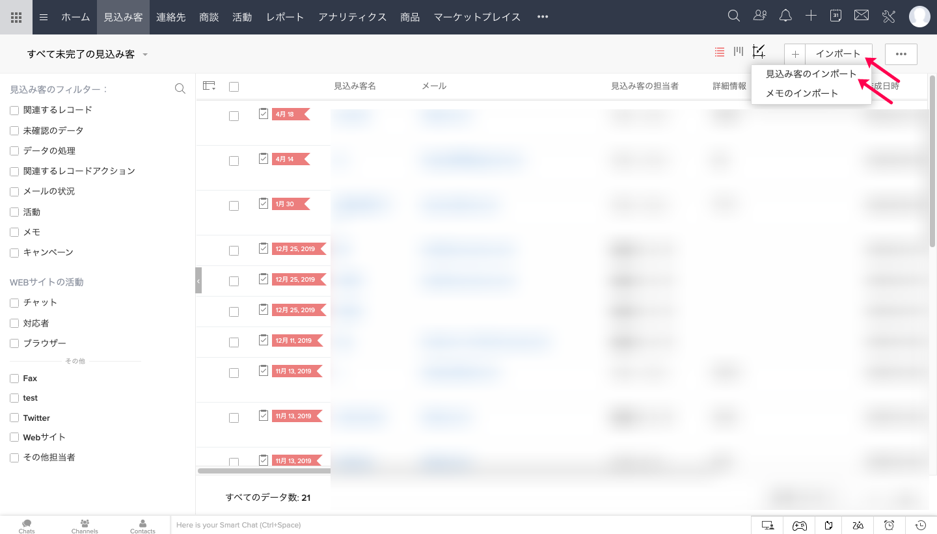Open the column settings dropdown in table header
The image size is (937, 534).
[209, 86]
